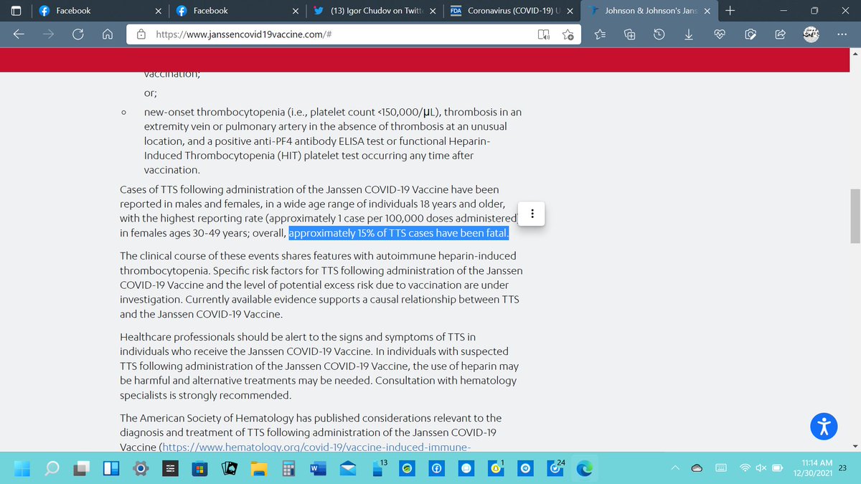Open OneDrive cloud tray icon
The width and height of the screenshot is (861, 484).
[697, 468]
